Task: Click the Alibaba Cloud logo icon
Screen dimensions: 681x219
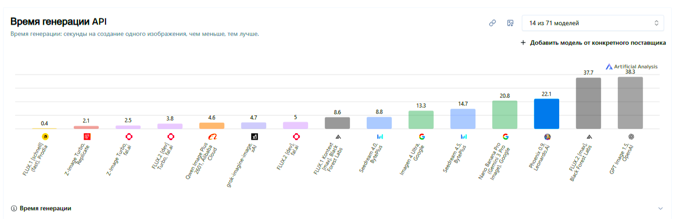Action: [x=212, y=136]
